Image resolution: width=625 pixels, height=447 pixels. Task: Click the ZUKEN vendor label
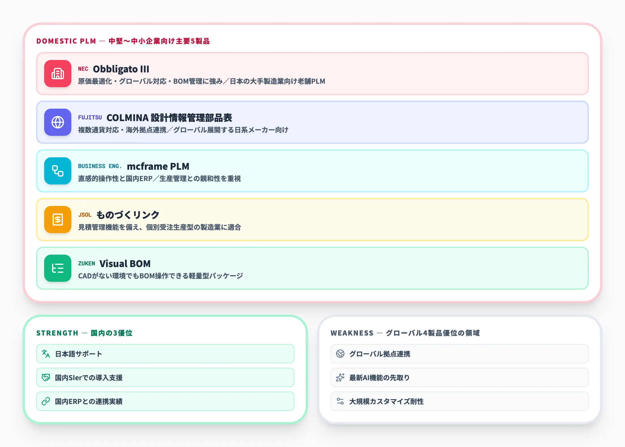tap(87, 264)
